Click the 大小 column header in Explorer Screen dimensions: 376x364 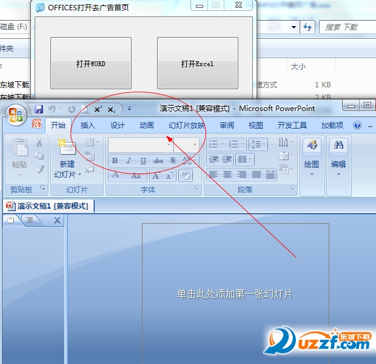[x=298, y=67]
